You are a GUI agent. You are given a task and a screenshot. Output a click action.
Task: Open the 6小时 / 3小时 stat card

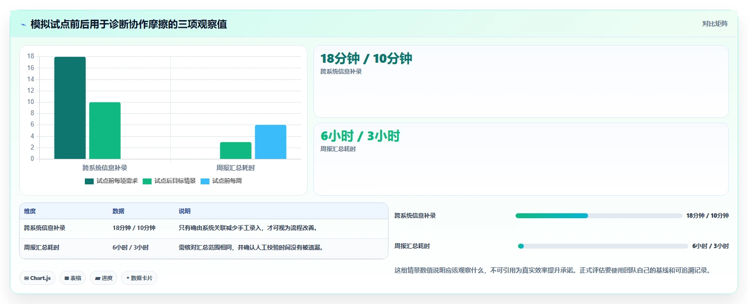click(521, 159)
